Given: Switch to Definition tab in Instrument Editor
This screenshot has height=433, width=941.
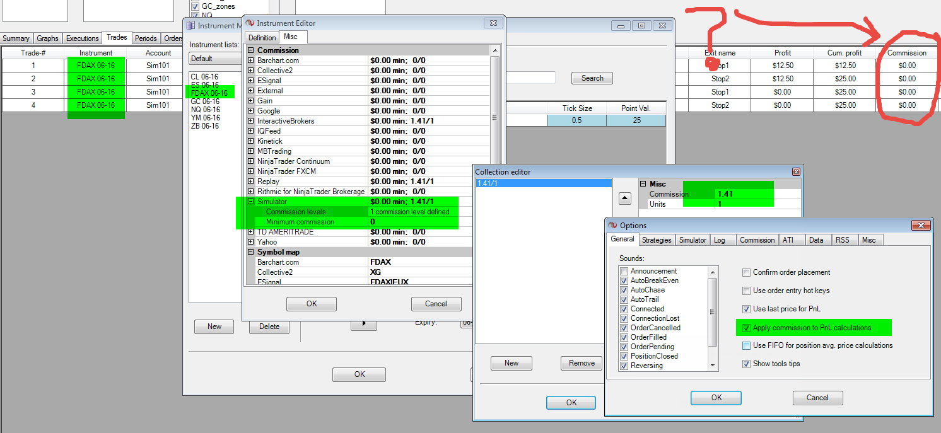Looking at the screenshot, I should 262,38.
